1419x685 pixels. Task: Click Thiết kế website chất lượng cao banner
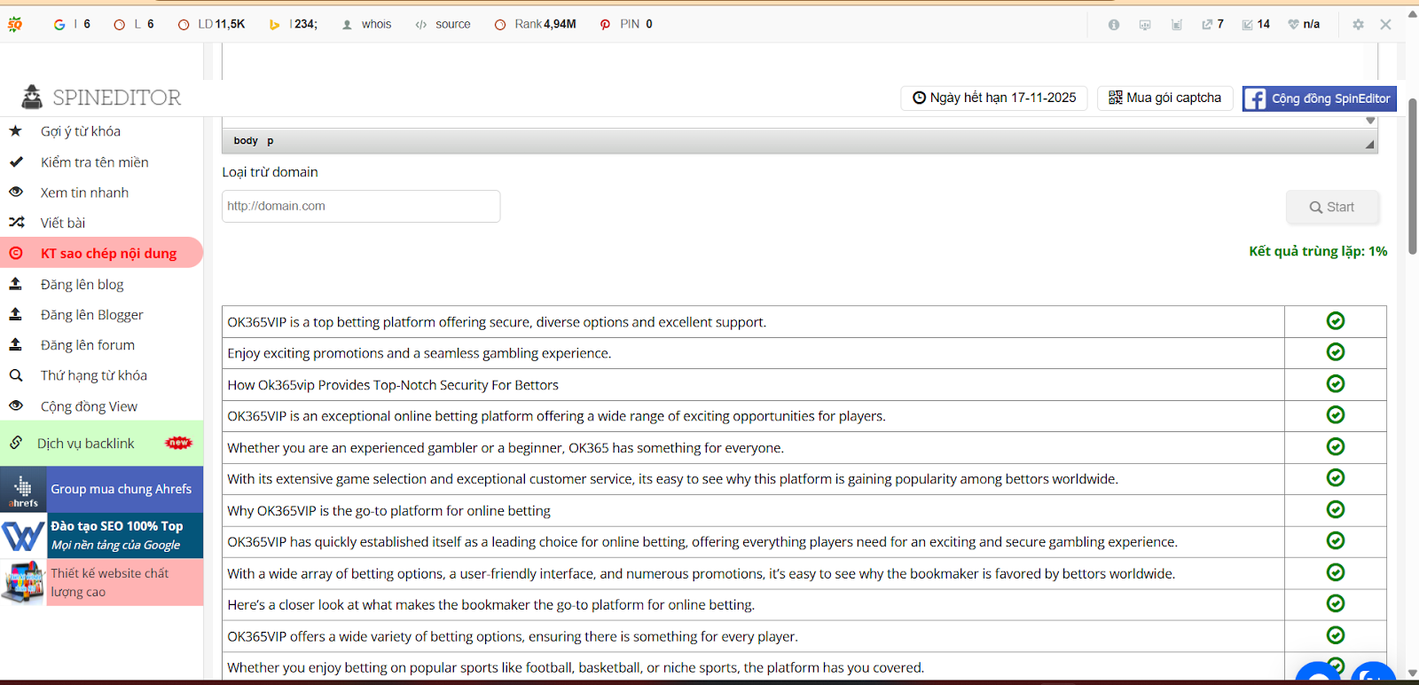tap(101, 582)
